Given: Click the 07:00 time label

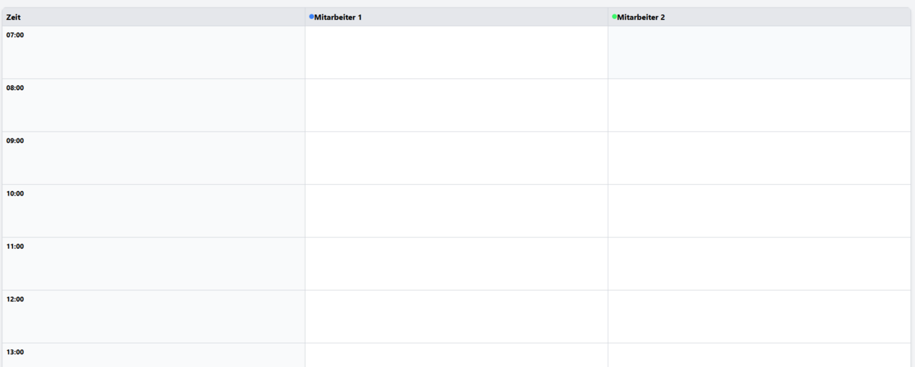Looking at the screenshot, I should [x=15, y=35].
